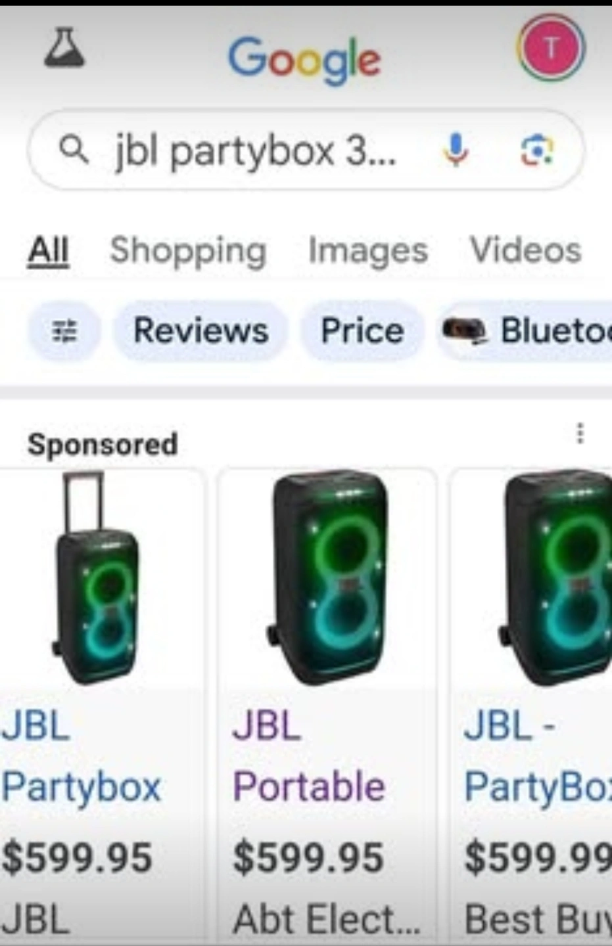Select the Bluetooth filter chip
612x946 pixels.
[x=525, y=330]
